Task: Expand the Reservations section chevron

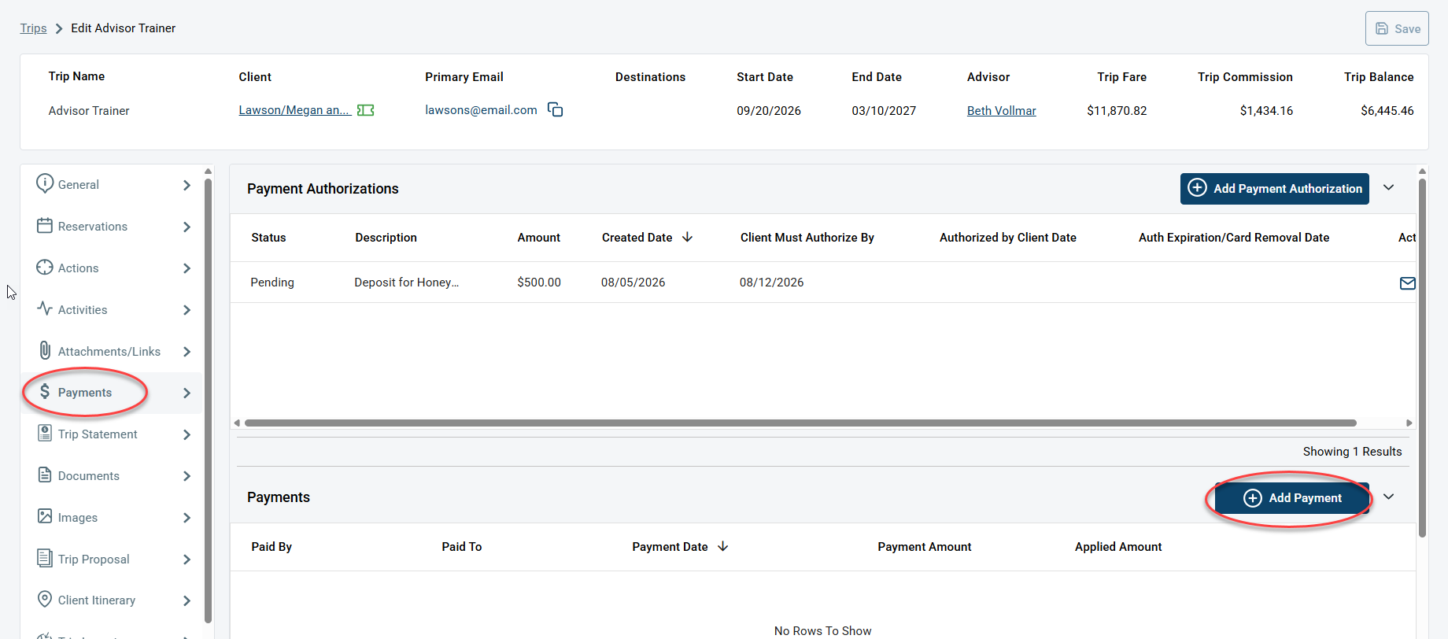Action: coord(187,227)
